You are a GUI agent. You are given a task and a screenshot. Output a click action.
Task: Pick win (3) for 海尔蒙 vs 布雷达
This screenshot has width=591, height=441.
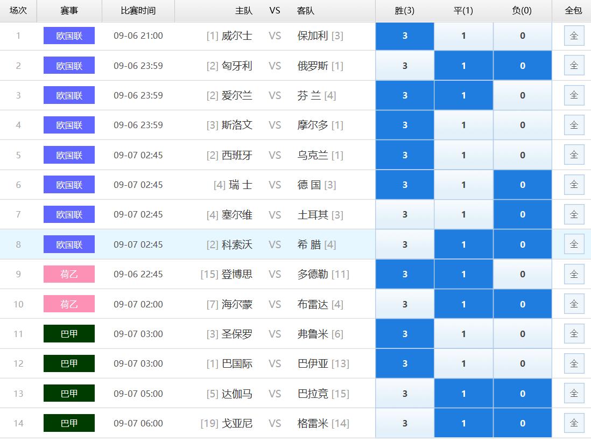(x=405, y=304)
